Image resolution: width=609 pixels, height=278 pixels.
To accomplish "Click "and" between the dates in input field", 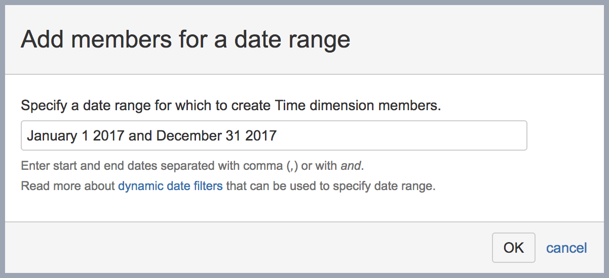I will [140, 135].
